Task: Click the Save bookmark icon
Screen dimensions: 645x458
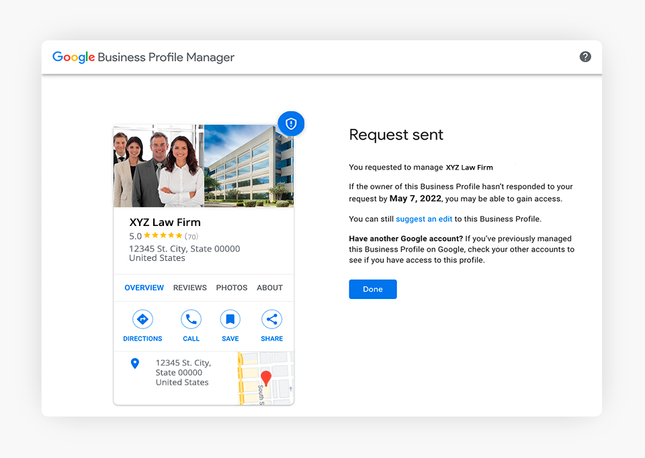Action: pyautogui.click(x=230, y=319)
